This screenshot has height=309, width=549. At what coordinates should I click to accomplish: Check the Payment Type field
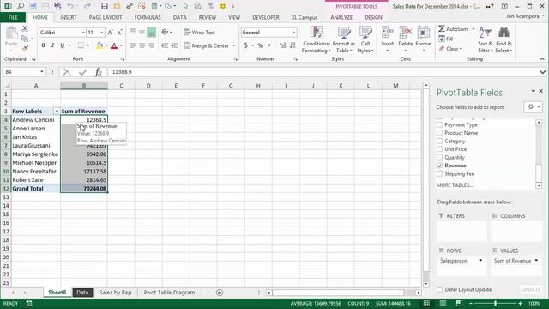(440, 124)
